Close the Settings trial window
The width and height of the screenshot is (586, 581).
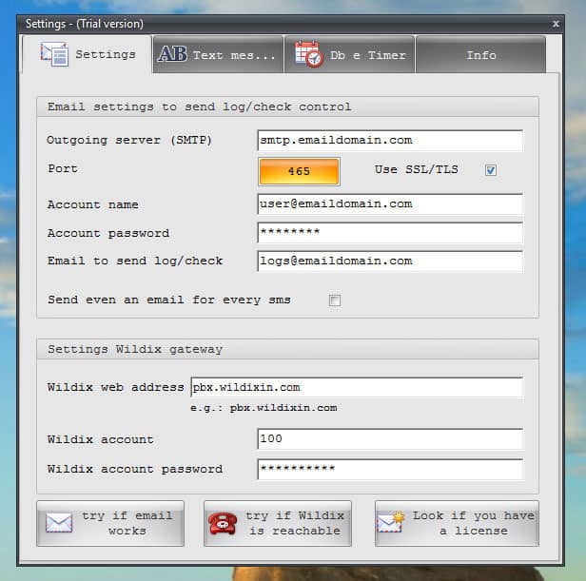tap(556, 23)
